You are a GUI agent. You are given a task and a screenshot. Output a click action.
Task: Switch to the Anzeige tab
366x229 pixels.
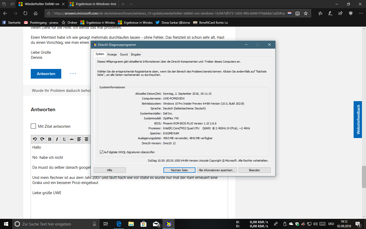pyautogui.click(x=112, y=54)
